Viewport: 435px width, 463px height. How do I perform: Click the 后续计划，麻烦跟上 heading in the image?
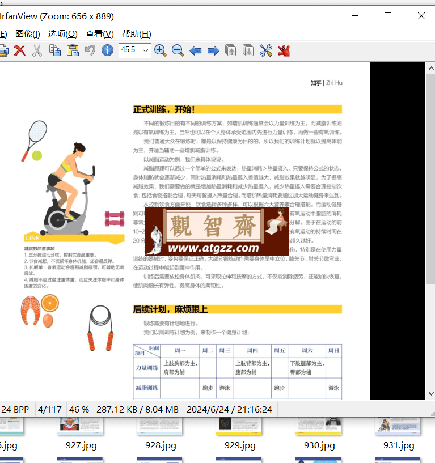pos(170,309)
